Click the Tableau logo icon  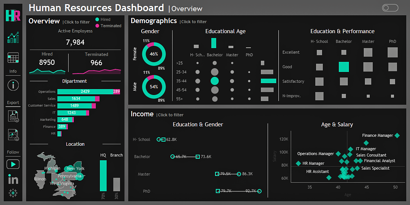(x=13, y=193)
